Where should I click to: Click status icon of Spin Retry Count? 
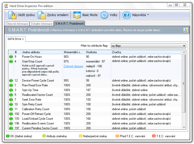pos(11,104)
